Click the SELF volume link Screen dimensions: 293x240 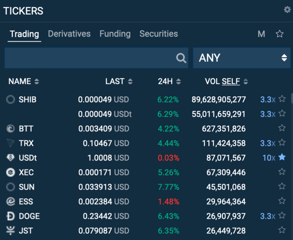(x=231, y=82)
